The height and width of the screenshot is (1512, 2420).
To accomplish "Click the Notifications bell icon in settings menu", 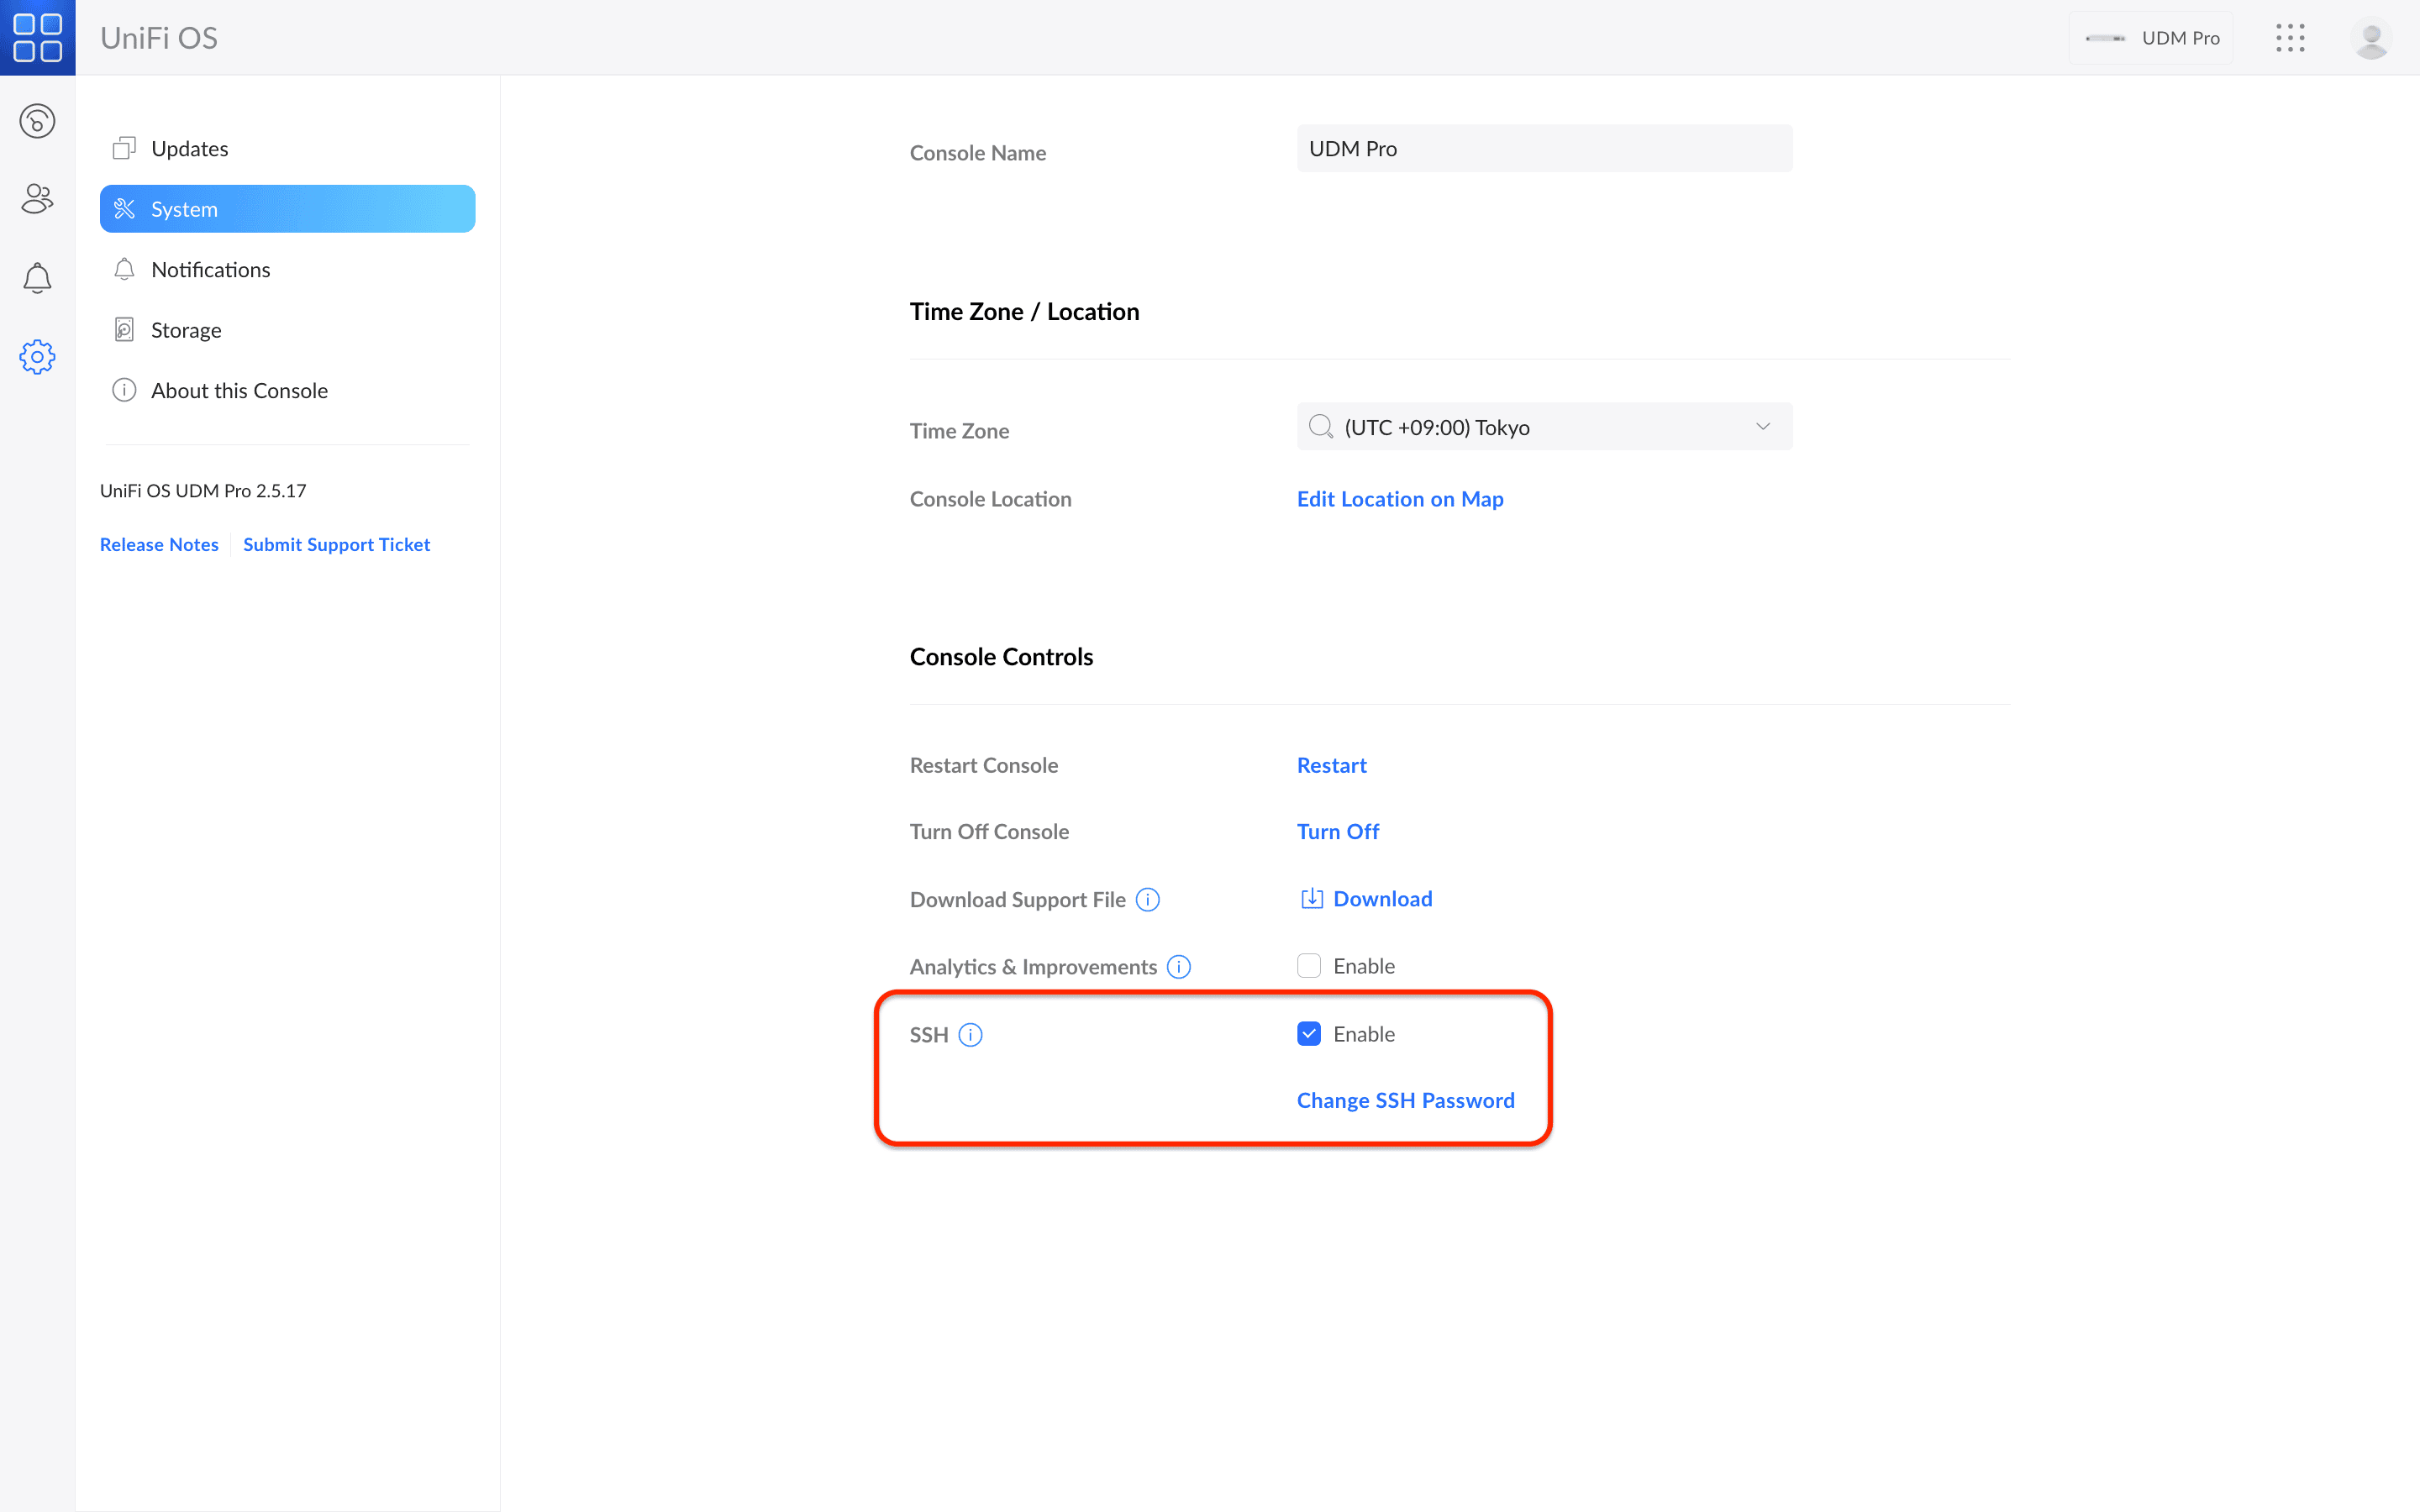I will pyautogui.click(x=124, y=269).
